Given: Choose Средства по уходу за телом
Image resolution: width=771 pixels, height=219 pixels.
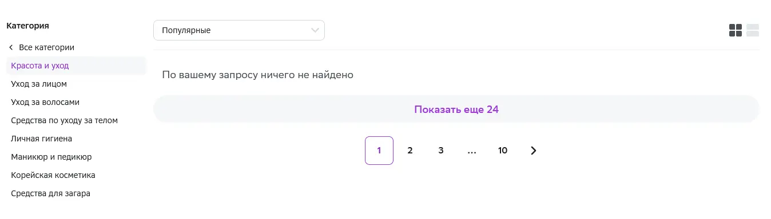Looking at the screenshot, I should pos(65,120).
